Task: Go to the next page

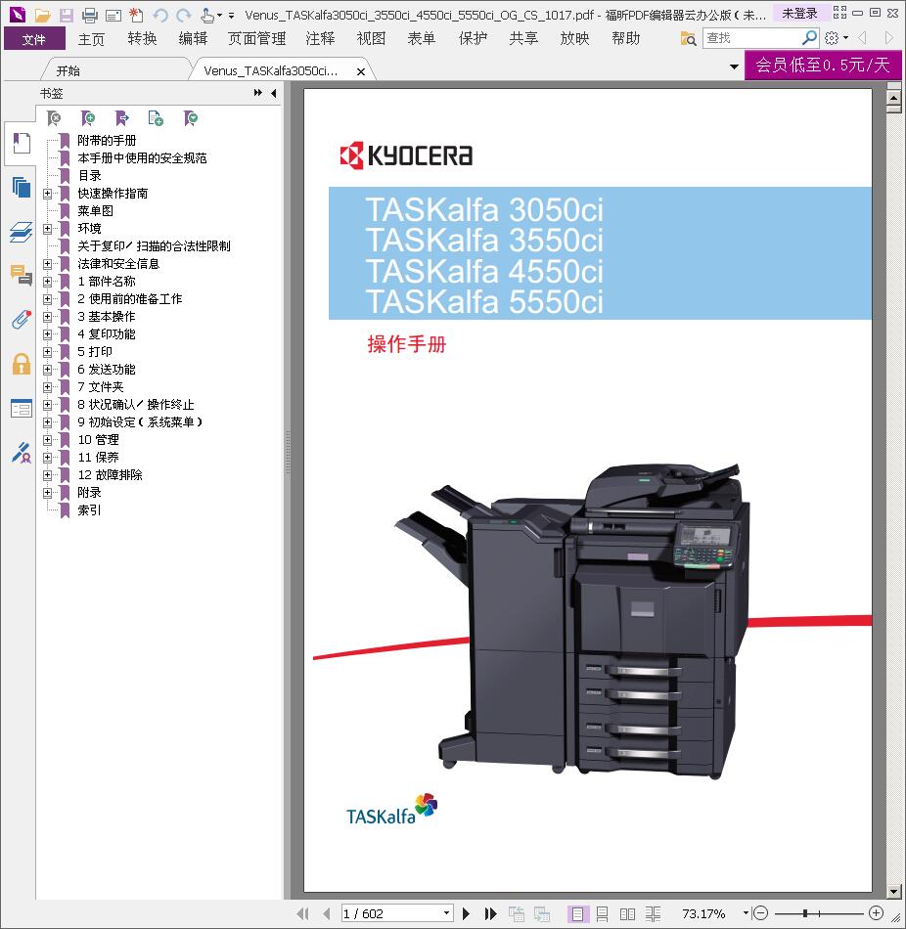Action: 466,913
